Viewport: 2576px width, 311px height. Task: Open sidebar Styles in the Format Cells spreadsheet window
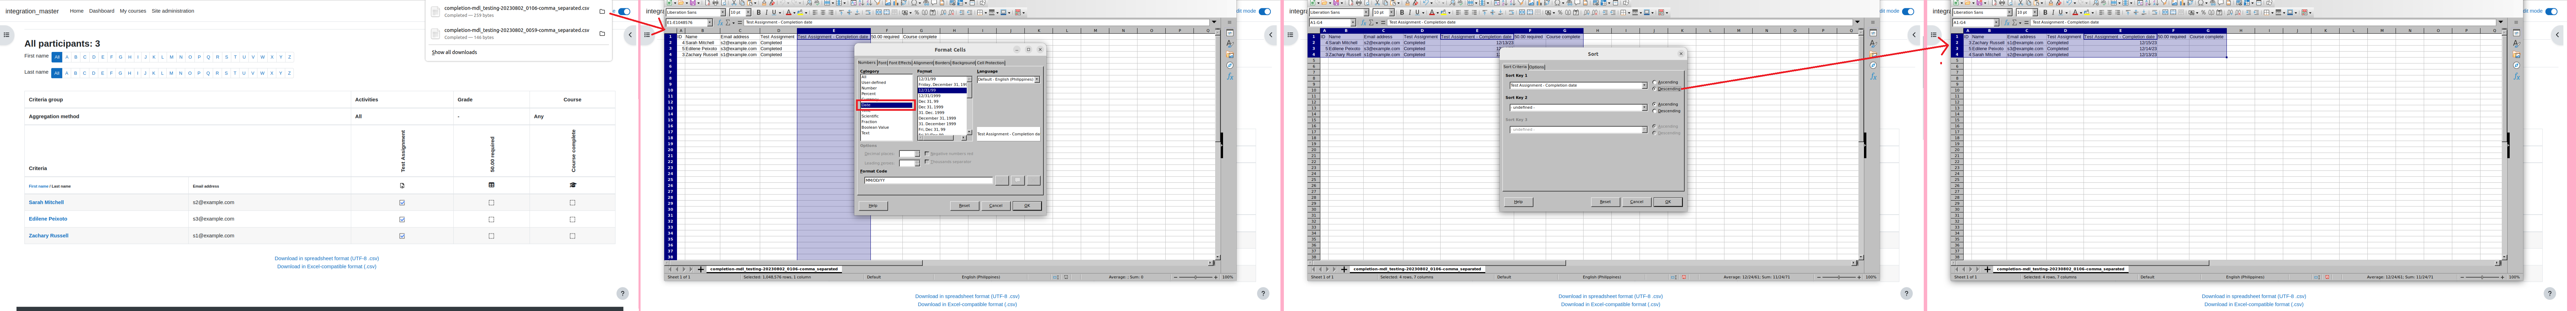1230,44
